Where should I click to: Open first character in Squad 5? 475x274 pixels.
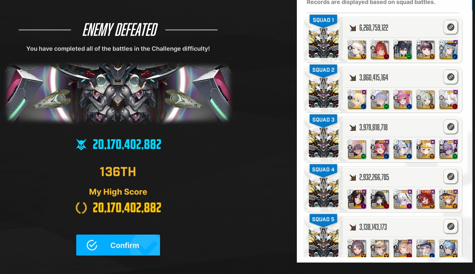[357, 248]
